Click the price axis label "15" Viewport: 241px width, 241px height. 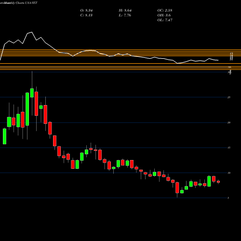coord(229,147)
